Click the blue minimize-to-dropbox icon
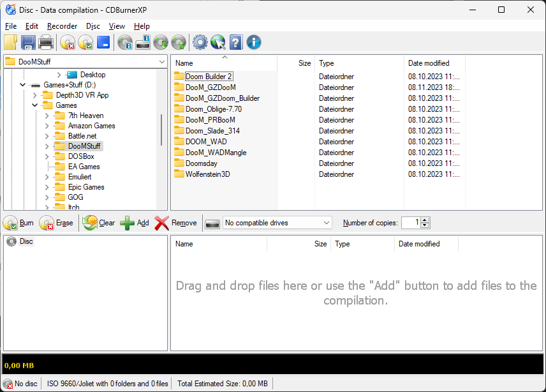 point(103,43)
